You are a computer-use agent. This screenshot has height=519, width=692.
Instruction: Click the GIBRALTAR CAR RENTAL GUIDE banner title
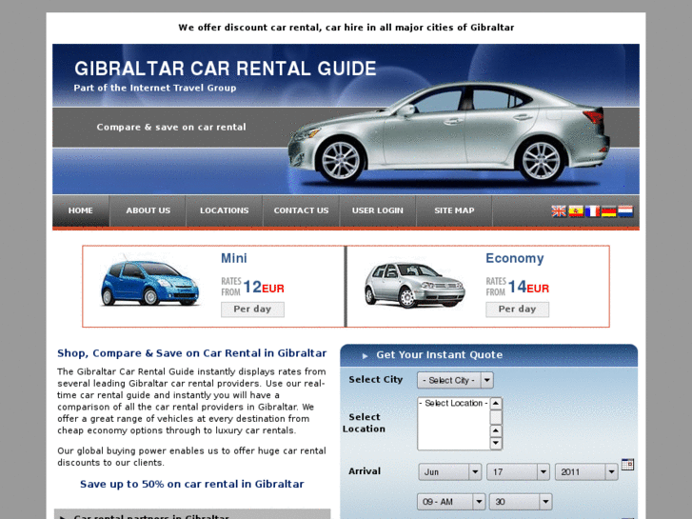[x=225, y=69]
